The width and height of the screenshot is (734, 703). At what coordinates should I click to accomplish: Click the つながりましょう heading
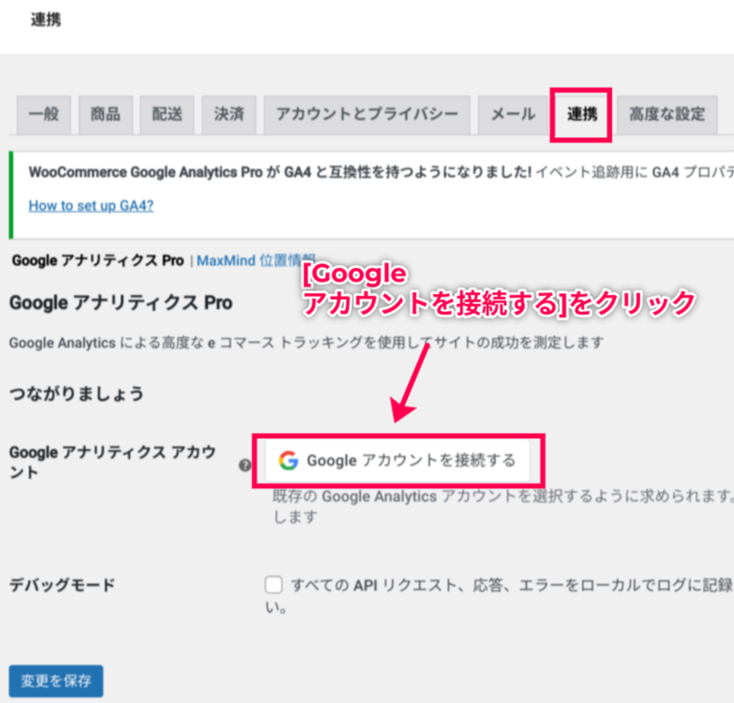[76, 393]
